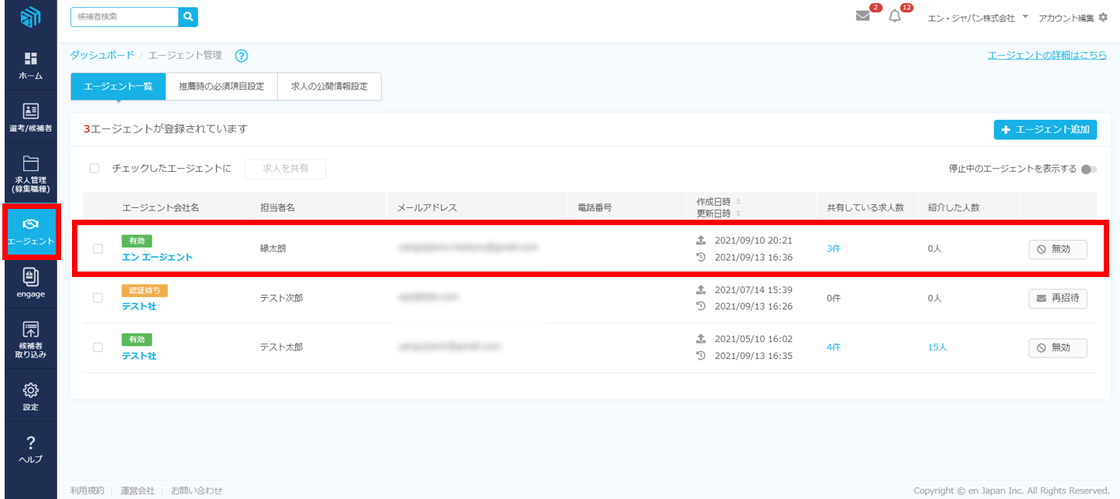Open the ヘルプ question mark icon
This screenshot has width=1120, height=499.
pos(31,443)
